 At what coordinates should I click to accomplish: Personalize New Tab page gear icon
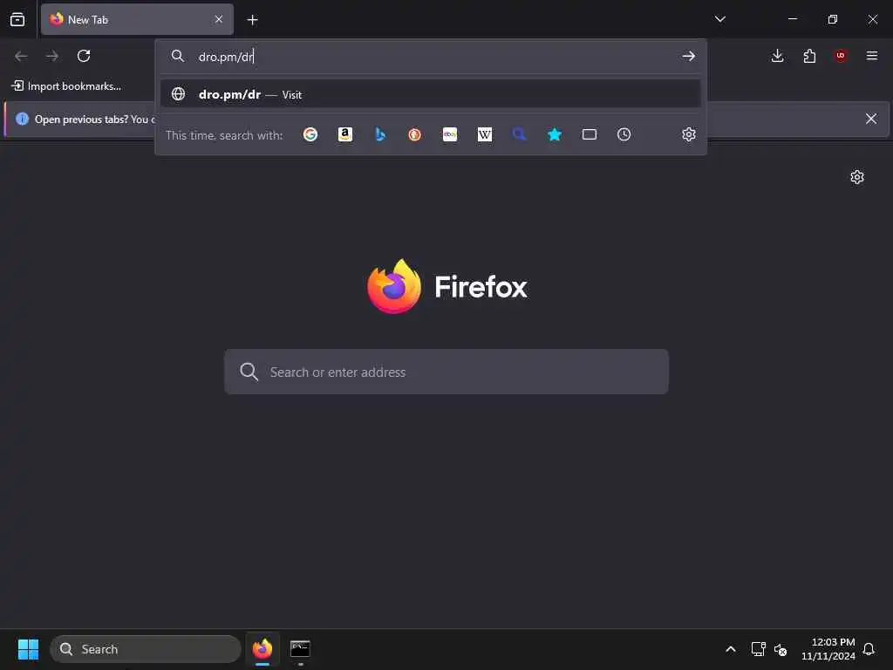(857, 177)
